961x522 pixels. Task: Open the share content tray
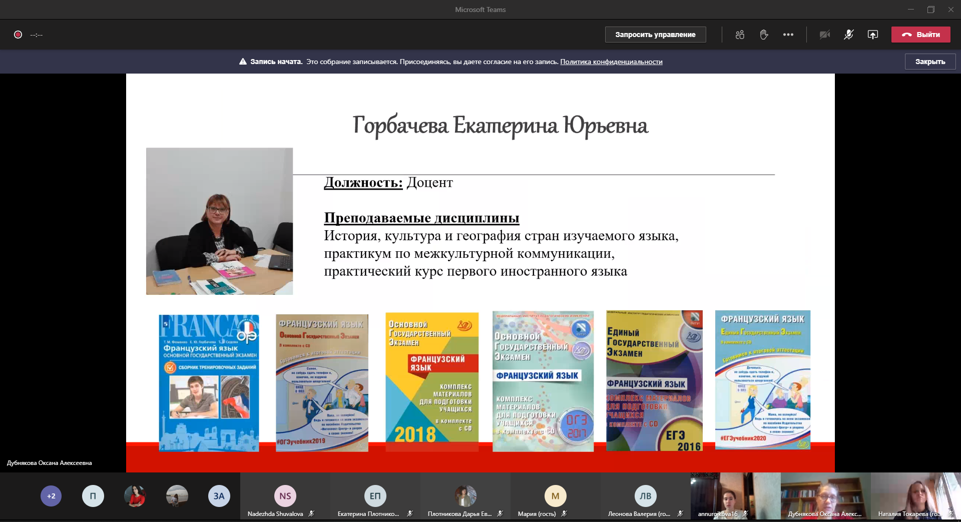(x=873, y=35)
